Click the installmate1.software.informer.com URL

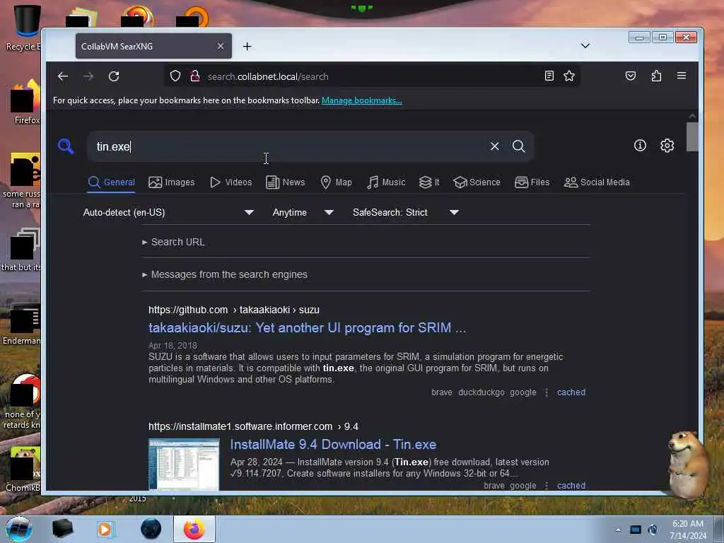click(253, 426)
